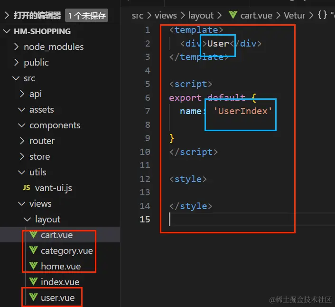Click line number 7 in the gutter

[x=148, y=111]
